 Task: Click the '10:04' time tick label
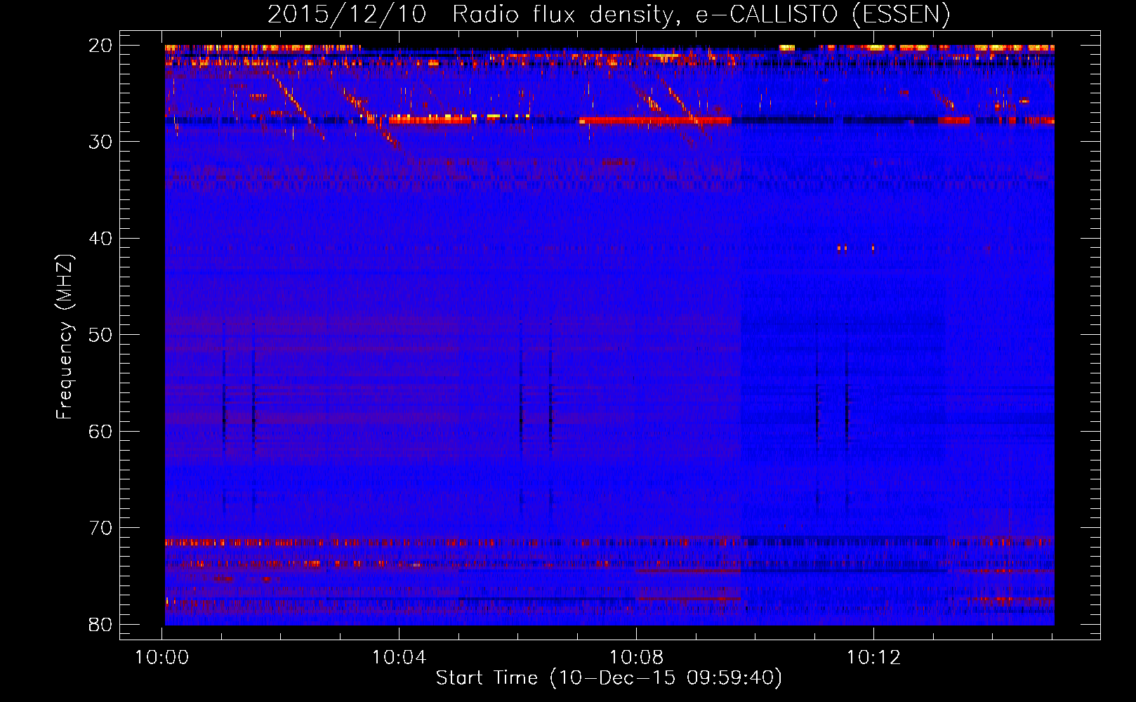399,658
